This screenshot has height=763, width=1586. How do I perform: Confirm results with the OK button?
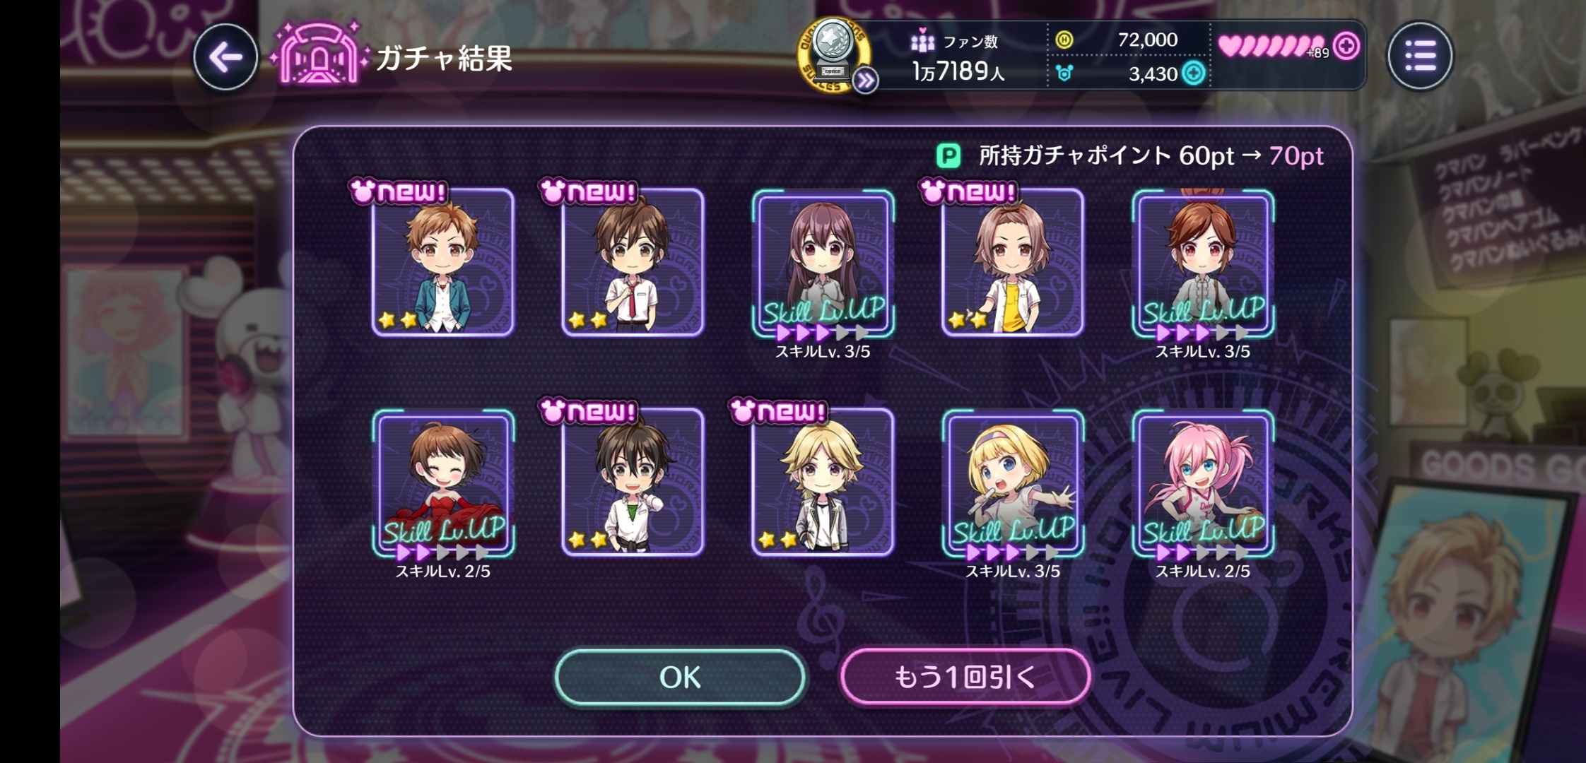pos(680,678)
